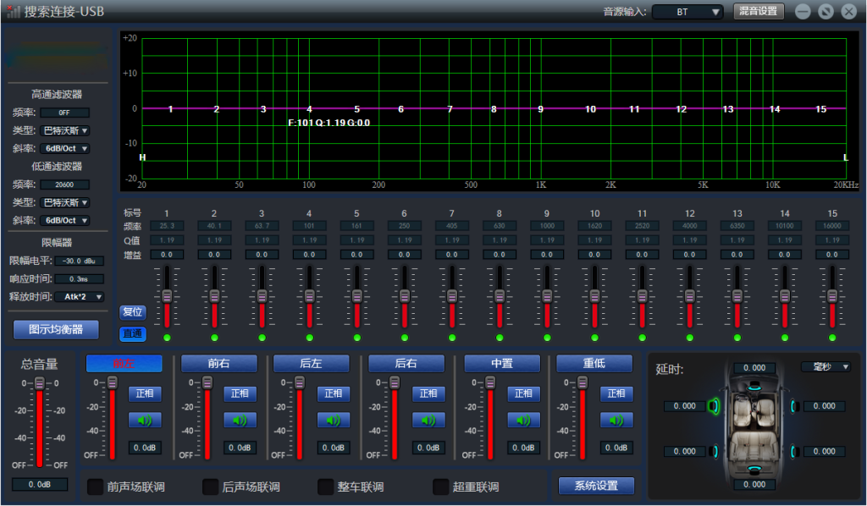Select front-left speaker in car diagram
This screenshot has height=506, width=867.
click(x=714, y=406)
